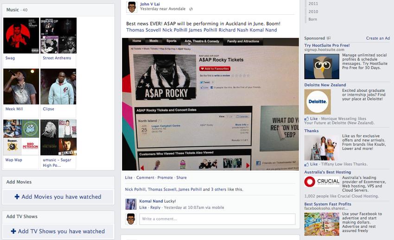Click John V Lai's profile picture
394x240 pixels.
132,6
